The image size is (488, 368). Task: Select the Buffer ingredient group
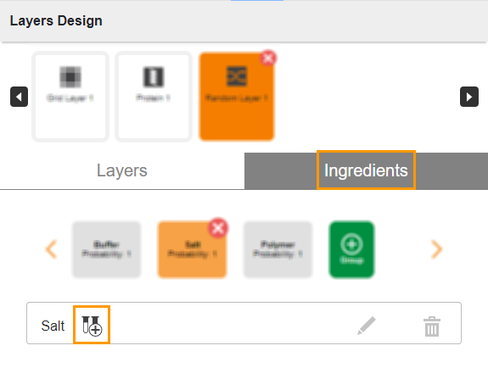pyautogui.click(x=106, y=249)
